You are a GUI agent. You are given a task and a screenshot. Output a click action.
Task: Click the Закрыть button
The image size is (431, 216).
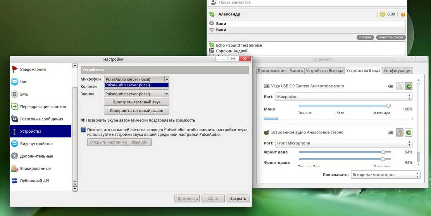238,199
